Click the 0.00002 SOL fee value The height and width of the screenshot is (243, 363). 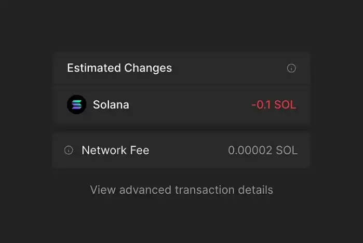pos(263,151)
